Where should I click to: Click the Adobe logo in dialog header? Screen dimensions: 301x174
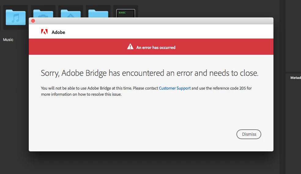(x=44, y=32)
